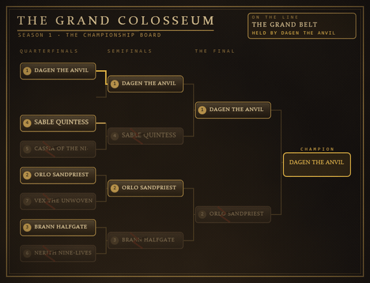The image size is (370, 283).
Task: Click seed 1 badge in the final Dagen slot
Action: [x=202, y=110]
